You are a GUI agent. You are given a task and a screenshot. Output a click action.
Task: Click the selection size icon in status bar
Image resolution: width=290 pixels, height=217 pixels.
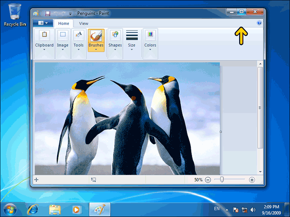[94, 180]
